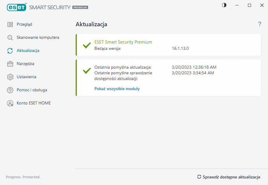Click the Skanowanie komputera magnifier icon

(x=10, y=38)
